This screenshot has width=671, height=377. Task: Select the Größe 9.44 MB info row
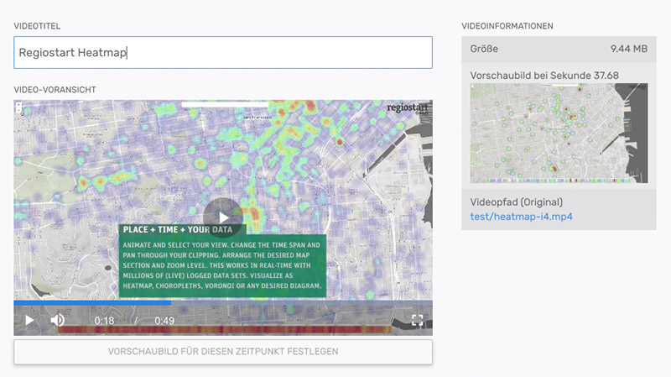tap(559, 50)
